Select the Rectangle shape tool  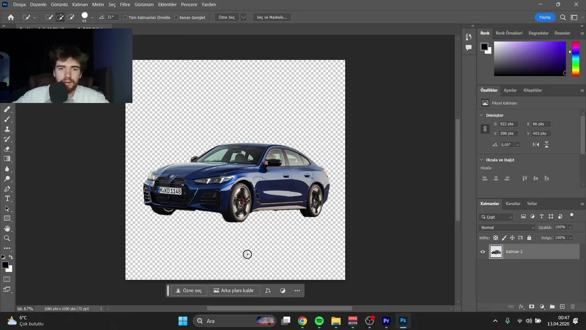coord(7,218)
